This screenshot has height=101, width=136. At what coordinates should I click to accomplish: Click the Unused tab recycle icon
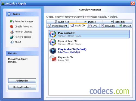[x=120, y=26]
